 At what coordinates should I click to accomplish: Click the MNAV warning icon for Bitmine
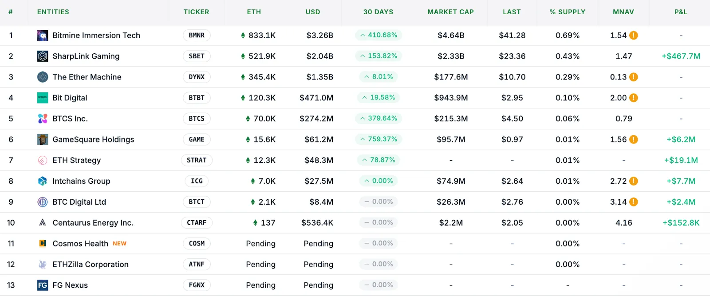tap(634, 36)
